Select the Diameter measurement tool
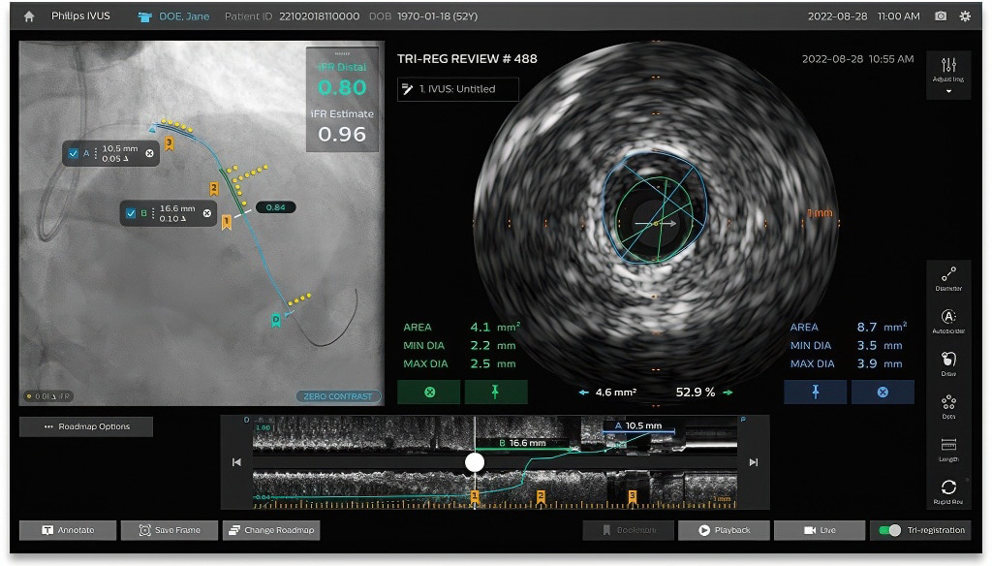Screen dimensions: 992x566 click(947, 276)
